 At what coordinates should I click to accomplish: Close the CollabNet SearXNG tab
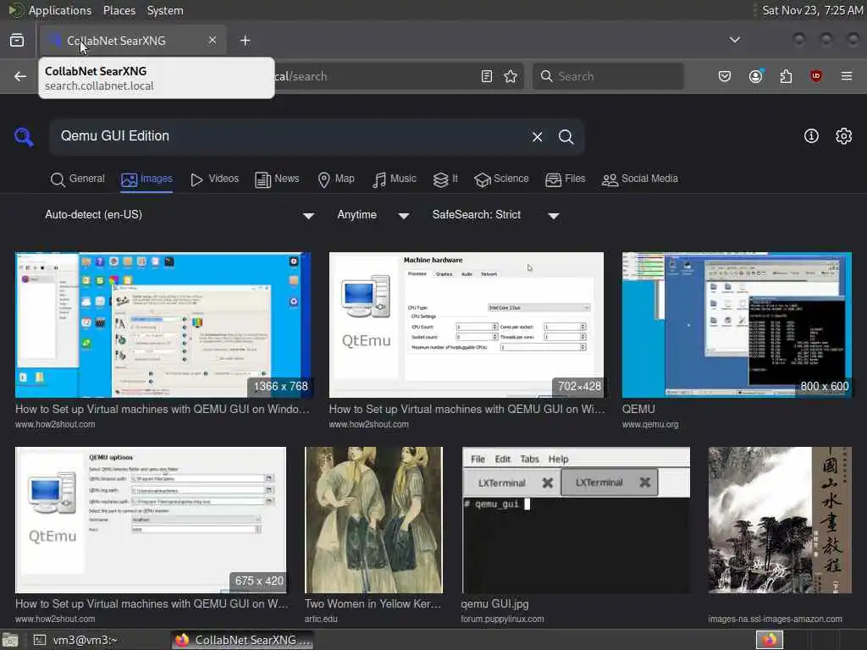pyautogui.click(x=213, y=40)
